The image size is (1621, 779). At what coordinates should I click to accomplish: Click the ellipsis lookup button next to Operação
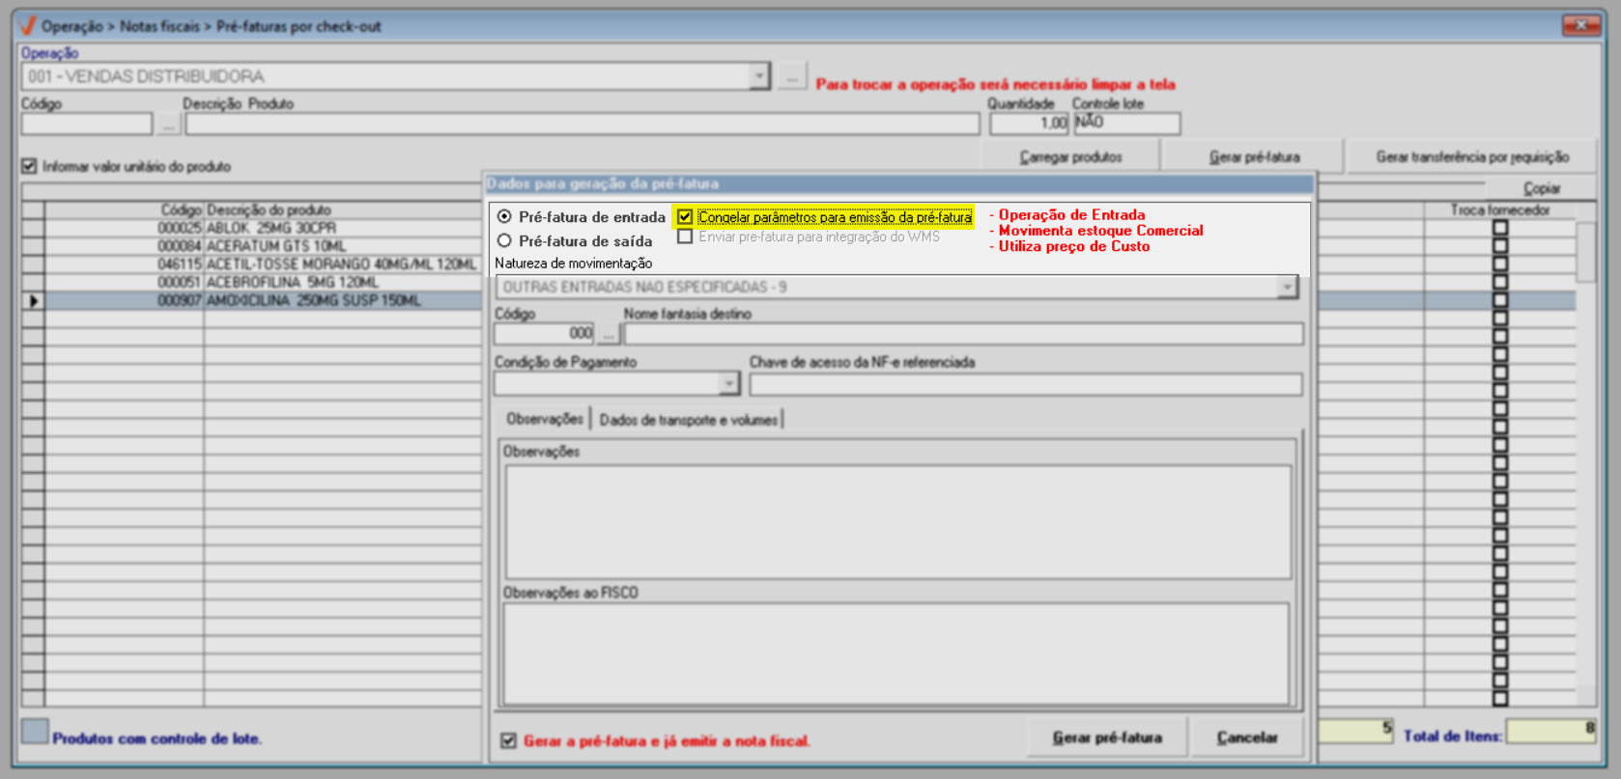[x=792, y=76]
